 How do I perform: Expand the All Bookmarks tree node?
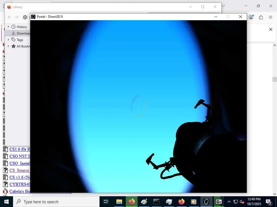[x=8, y=46]
